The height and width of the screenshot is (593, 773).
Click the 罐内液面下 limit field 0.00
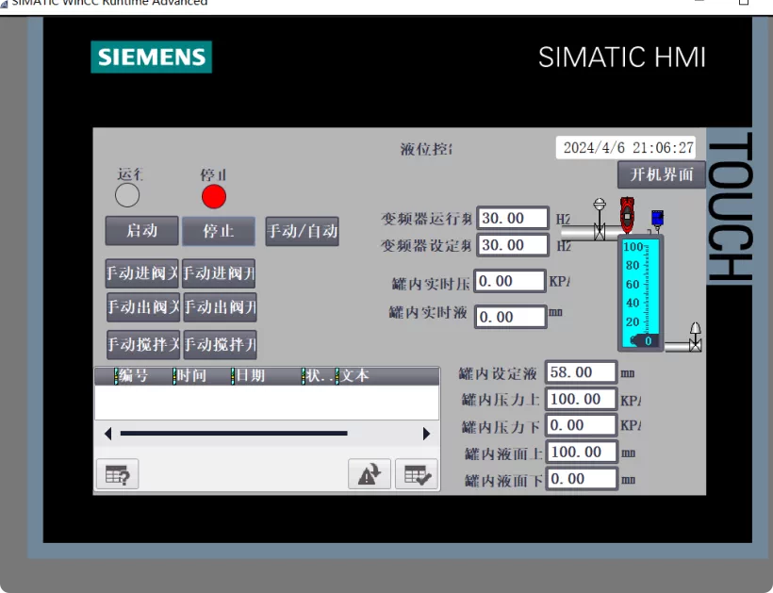pyautogui.click(x=582, y=479)
